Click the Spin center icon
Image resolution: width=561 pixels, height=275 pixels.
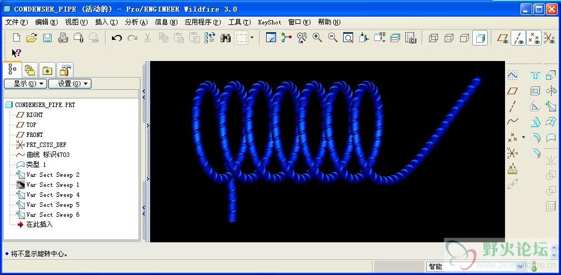(286, 38)
